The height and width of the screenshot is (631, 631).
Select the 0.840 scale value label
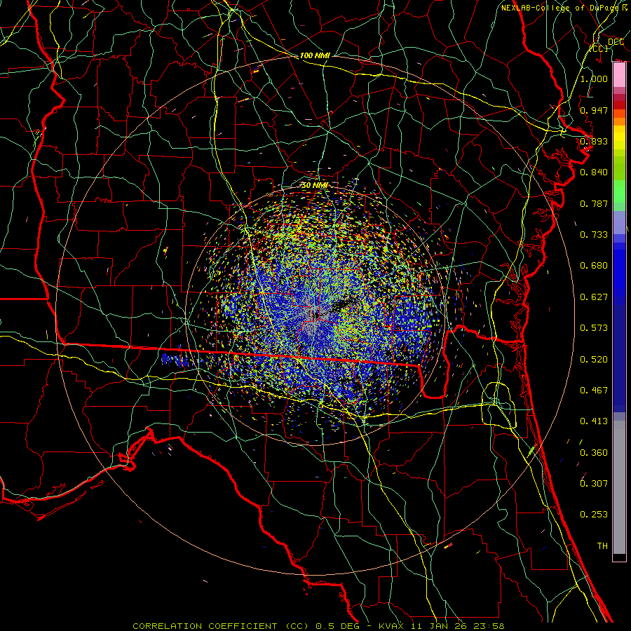tap(594, 172)
